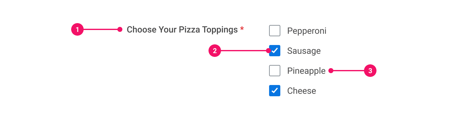462x125 pixels.
Task: Click the dot ending annotation 2's line
Action: click(268, 51)
